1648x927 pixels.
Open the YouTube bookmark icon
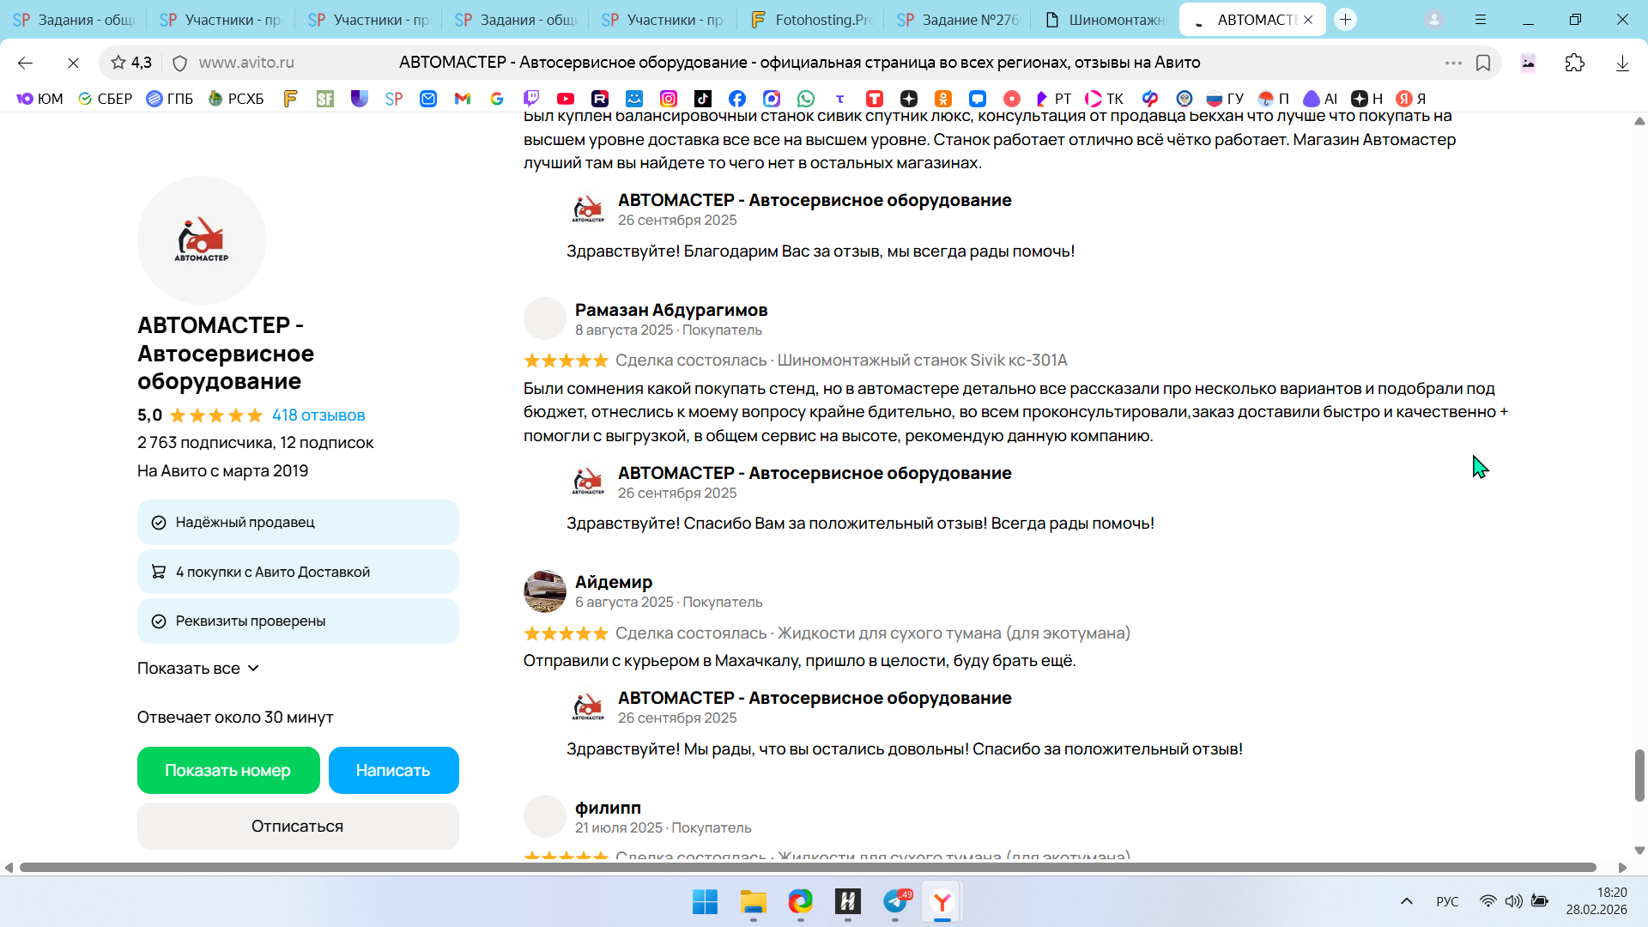click(x=566, y=99)
